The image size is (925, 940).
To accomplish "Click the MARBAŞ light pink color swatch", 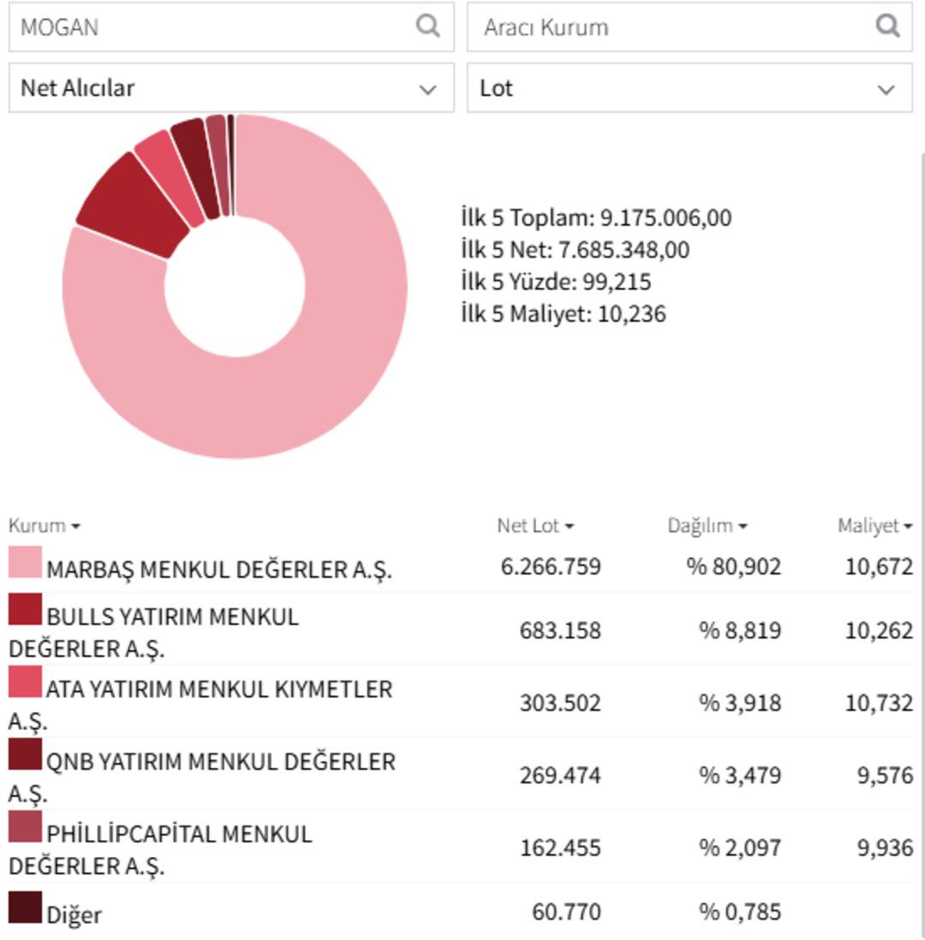I will [x=25, y=562].
